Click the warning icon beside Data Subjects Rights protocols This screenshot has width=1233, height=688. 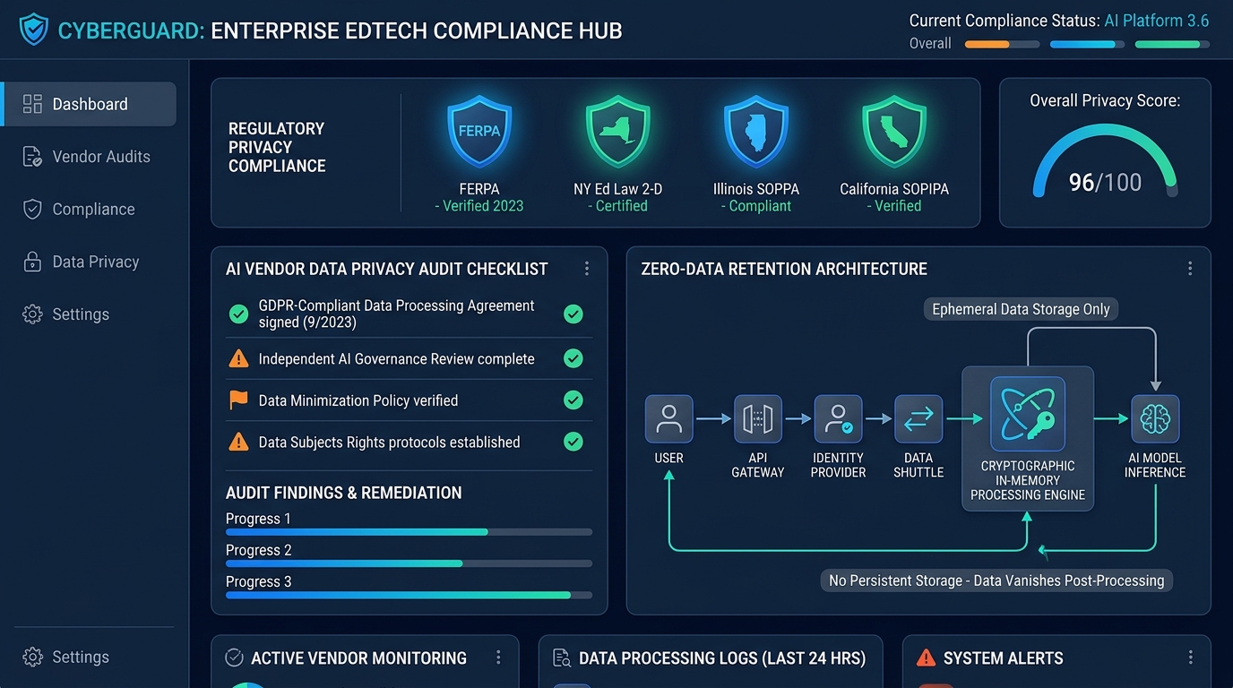pos(238,442)
